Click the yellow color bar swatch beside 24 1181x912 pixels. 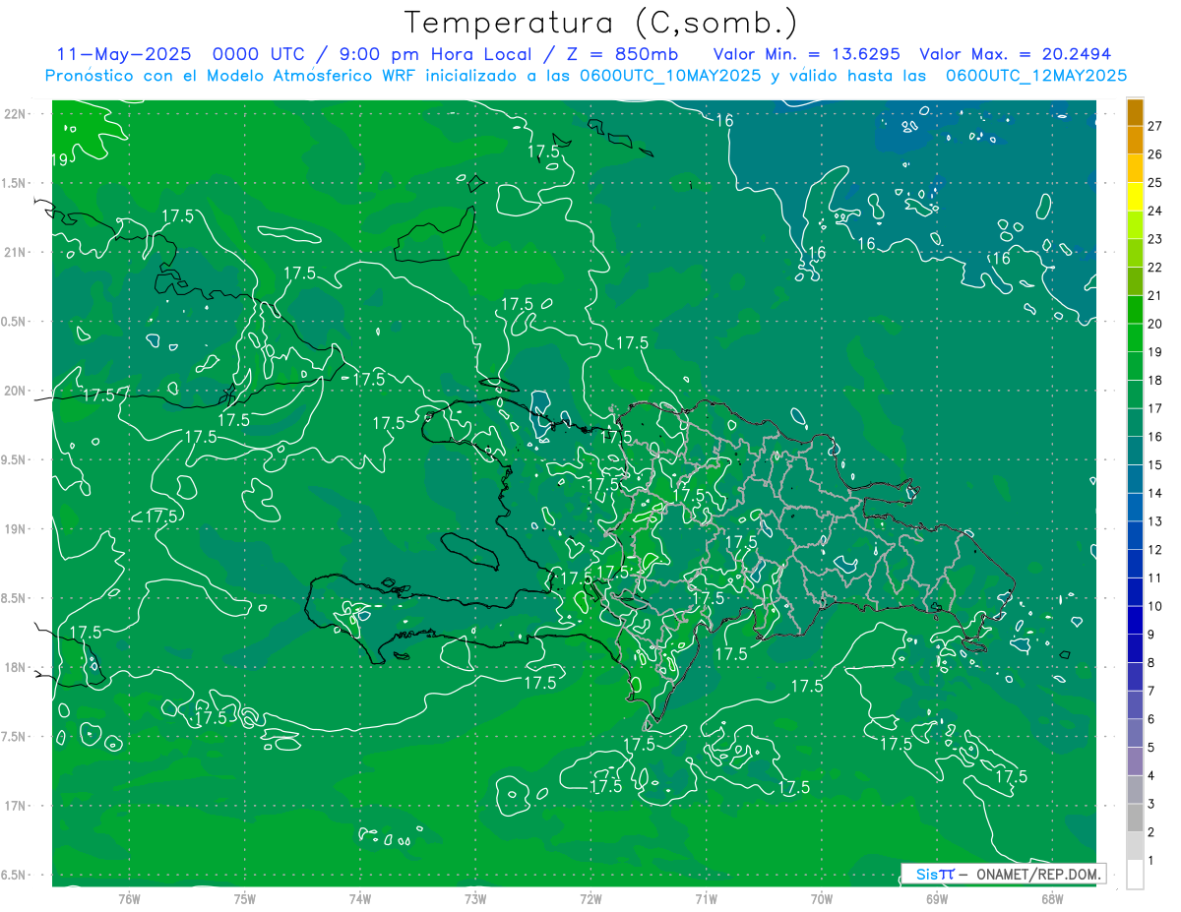pyautogui.click(x=1135, y=197)
